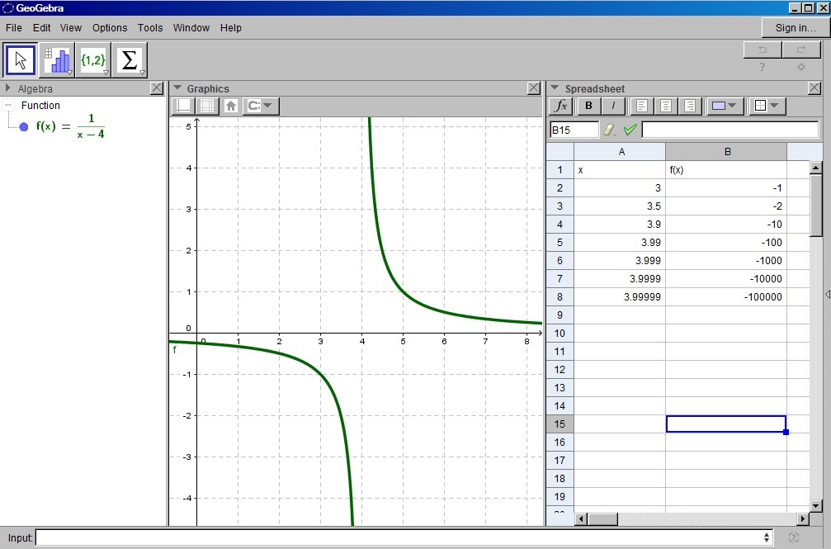This screenshot has width=831, height=549.
Task: Collapse the Function tree node
Action: 8,106
